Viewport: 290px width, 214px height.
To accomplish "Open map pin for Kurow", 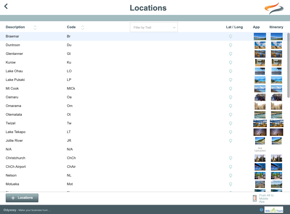I will [x=230, y=62].
